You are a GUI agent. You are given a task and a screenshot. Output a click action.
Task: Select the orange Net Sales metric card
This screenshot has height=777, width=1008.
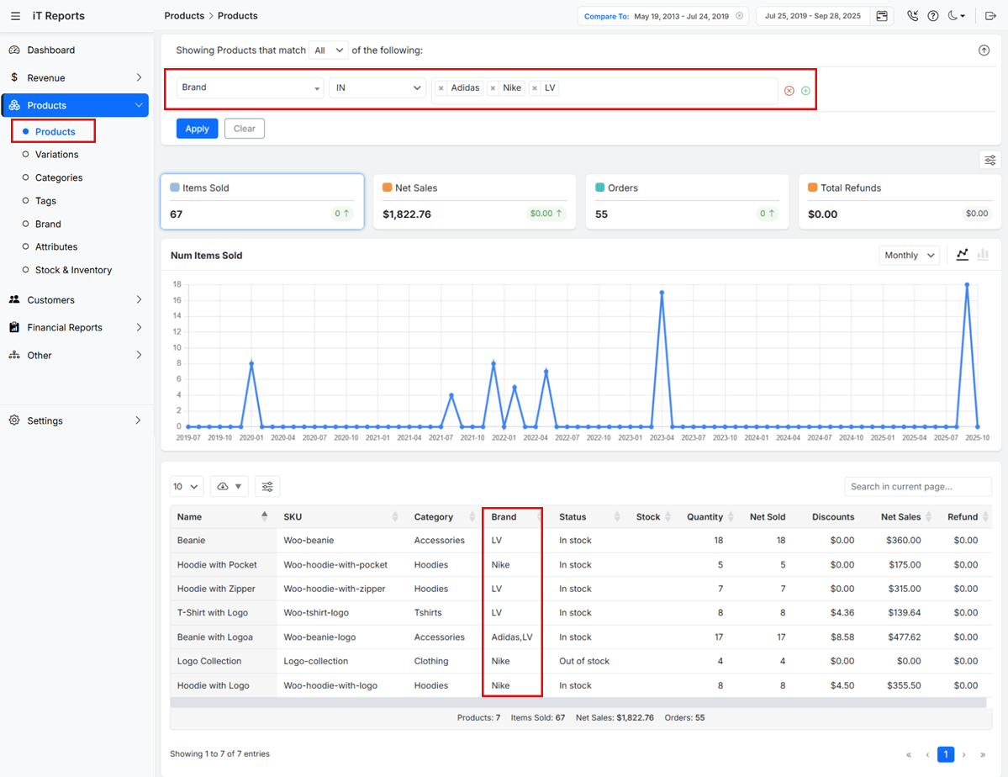[474, 202]
